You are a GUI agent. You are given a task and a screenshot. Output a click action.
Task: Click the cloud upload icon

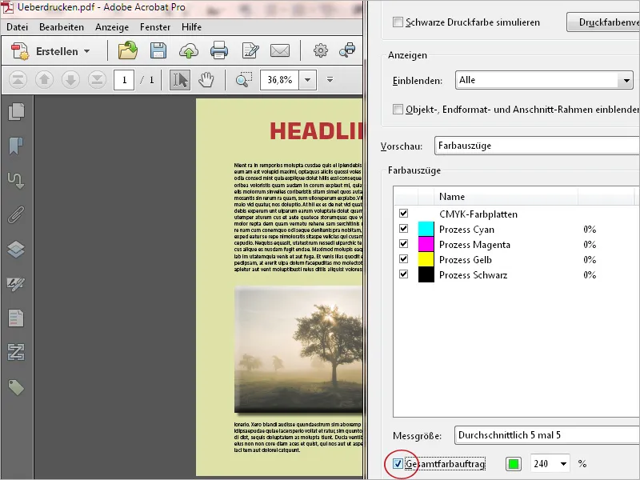[x=189, y=51]
